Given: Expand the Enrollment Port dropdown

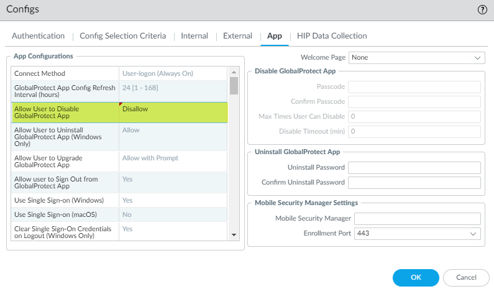Looking at the screenshot, I should tap(418, 234).
